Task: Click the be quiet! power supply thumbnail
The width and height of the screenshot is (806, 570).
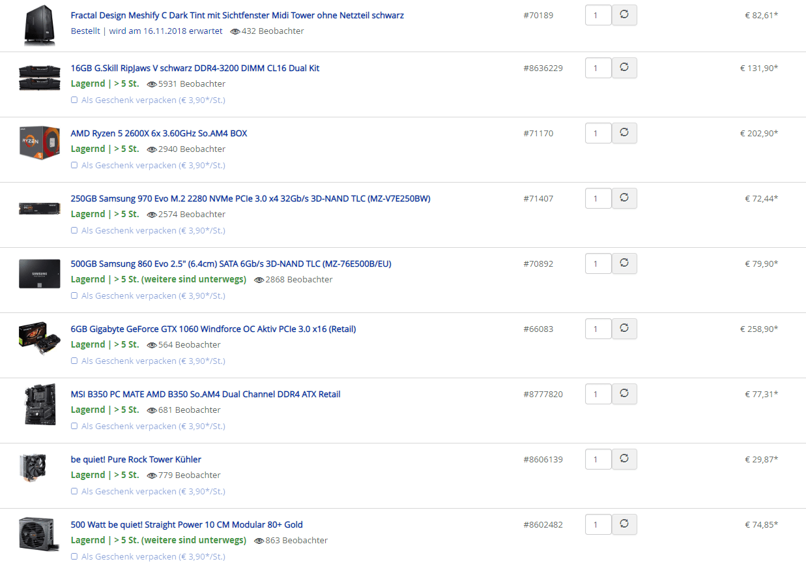Action: click(x=40, y=534)
